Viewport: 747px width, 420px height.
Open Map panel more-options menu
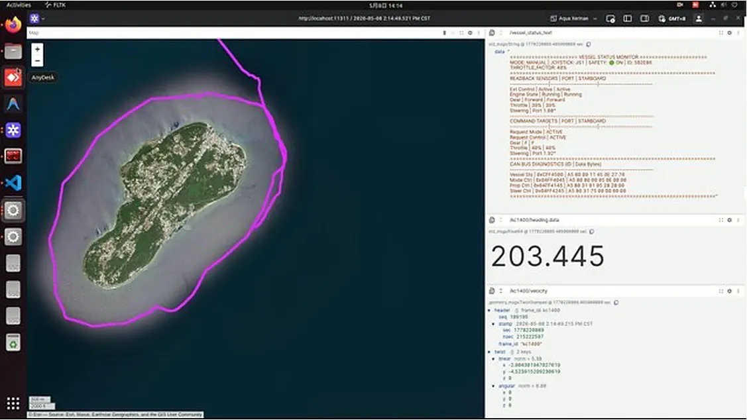coord(479,33)
